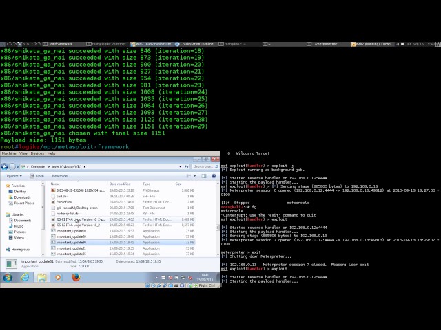Viewport: 441px width, 330px height.
Task: Switch to CrackStation Online taskbar window
Action: pos(196,44)
